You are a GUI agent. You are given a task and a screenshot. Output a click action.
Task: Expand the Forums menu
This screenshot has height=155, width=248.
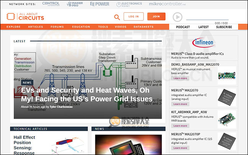click(57, 27)
